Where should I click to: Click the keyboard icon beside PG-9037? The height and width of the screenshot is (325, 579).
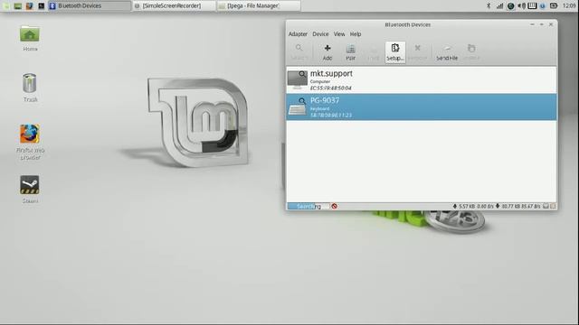pos(298,107)
